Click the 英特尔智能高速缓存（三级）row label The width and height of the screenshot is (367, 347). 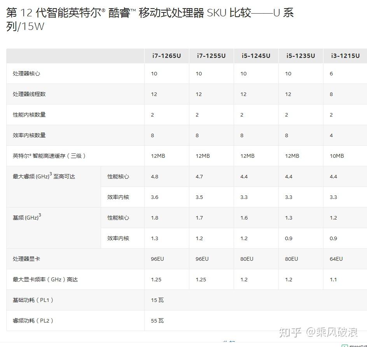(49, 156)
